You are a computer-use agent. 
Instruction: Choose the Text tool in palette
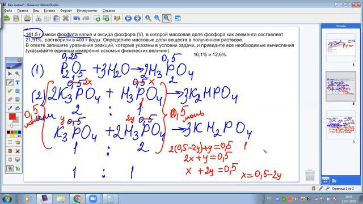click(x=18, y=82)
